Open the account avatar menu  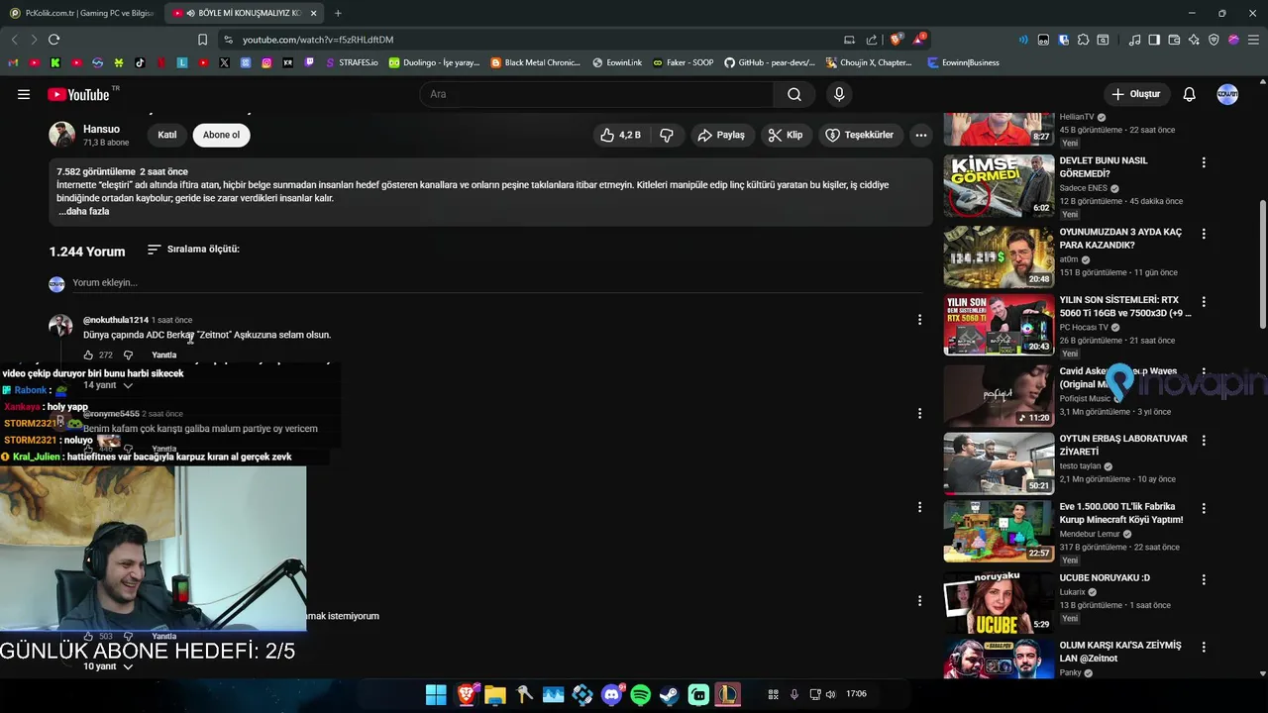pos(1227,94)
